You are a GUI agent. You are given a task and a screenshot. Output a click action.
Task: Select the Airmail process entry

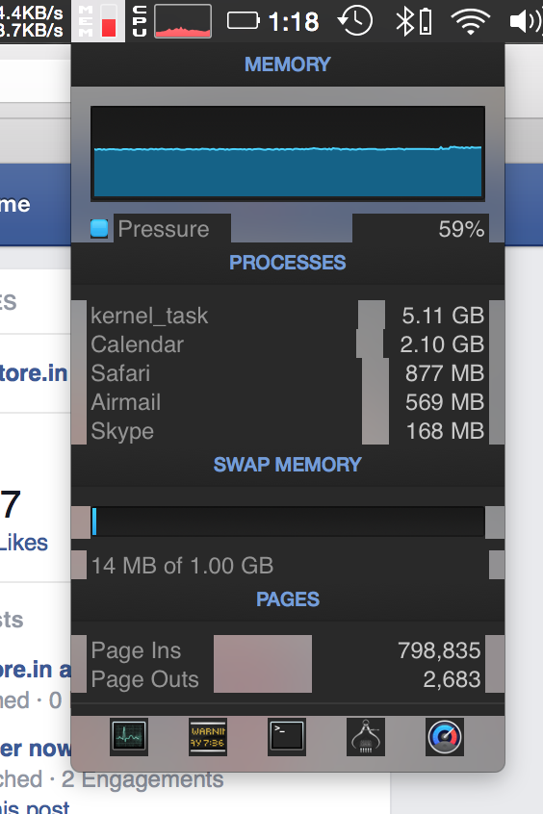click(287, 402)
